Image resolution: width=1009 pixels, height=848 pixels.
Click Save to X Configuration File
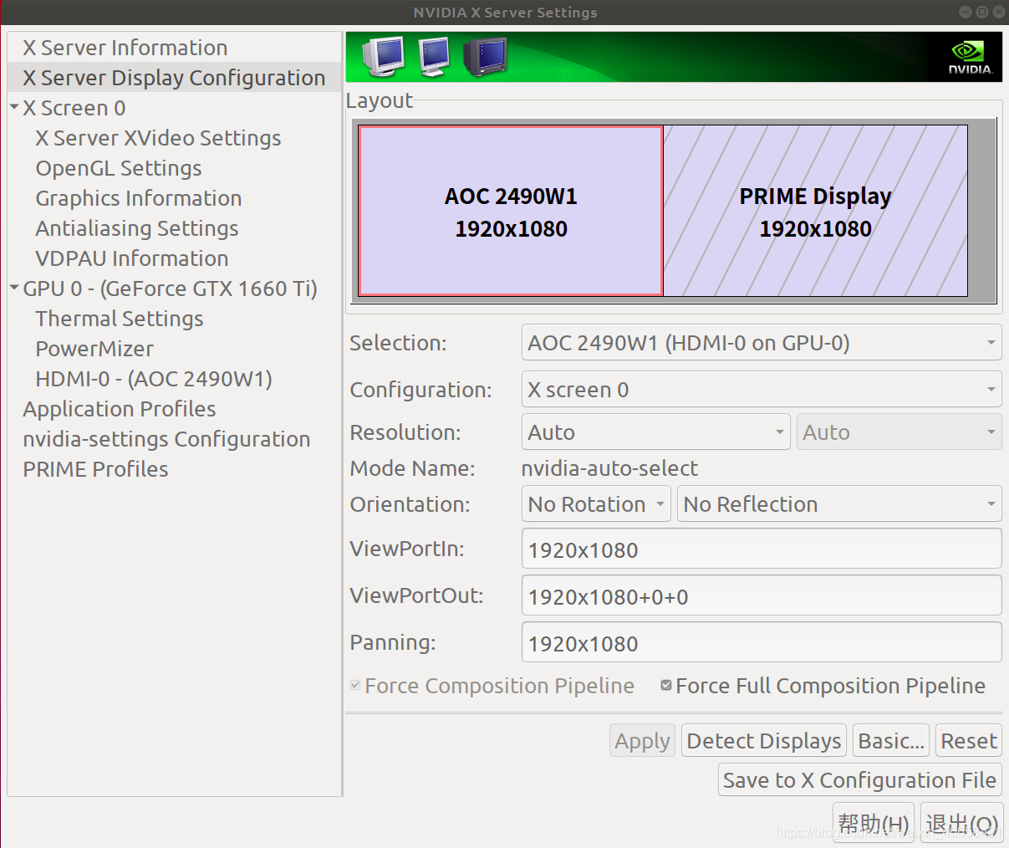(x=860, y=780)
